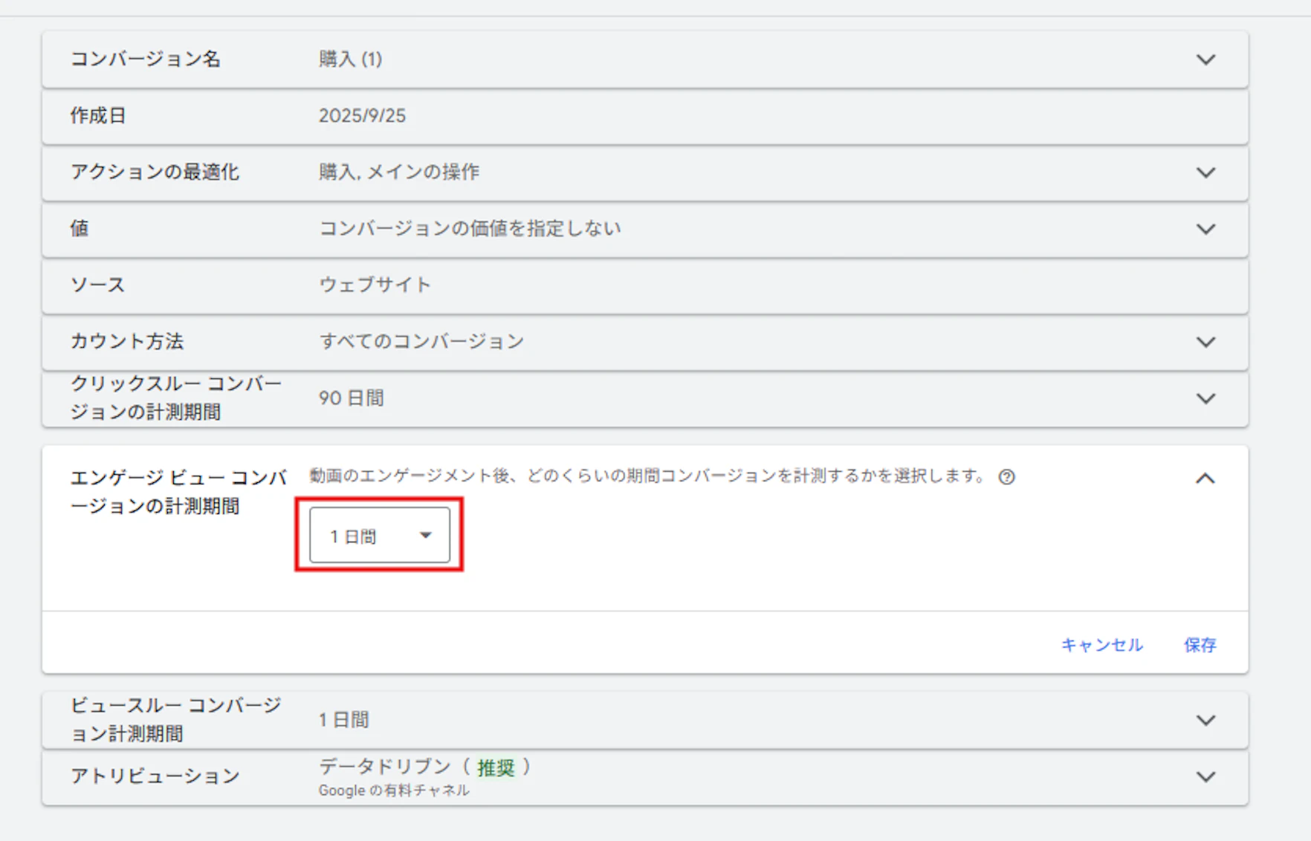Click the green 推奨 label

(x=496, y=767)
